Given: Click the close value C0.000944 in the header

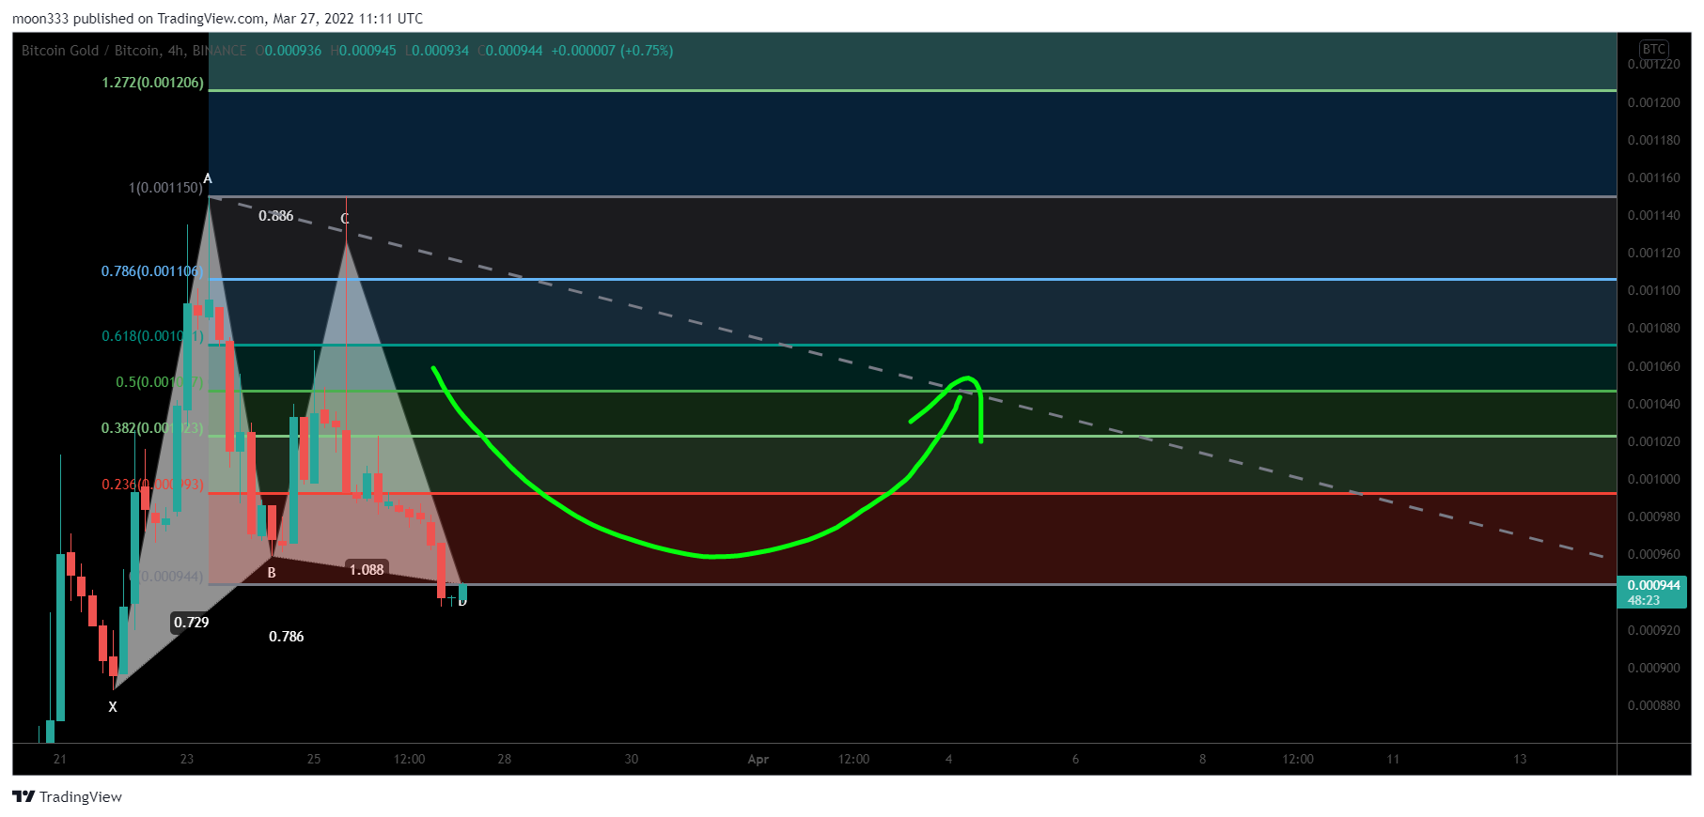Looking at the screenshot, I should pos(510,51).
